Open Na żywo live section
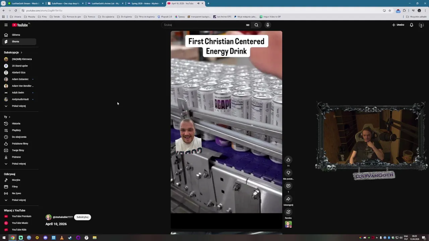This screenshot has height=241, width=429. pyautogui.click(x=18, y=193)
